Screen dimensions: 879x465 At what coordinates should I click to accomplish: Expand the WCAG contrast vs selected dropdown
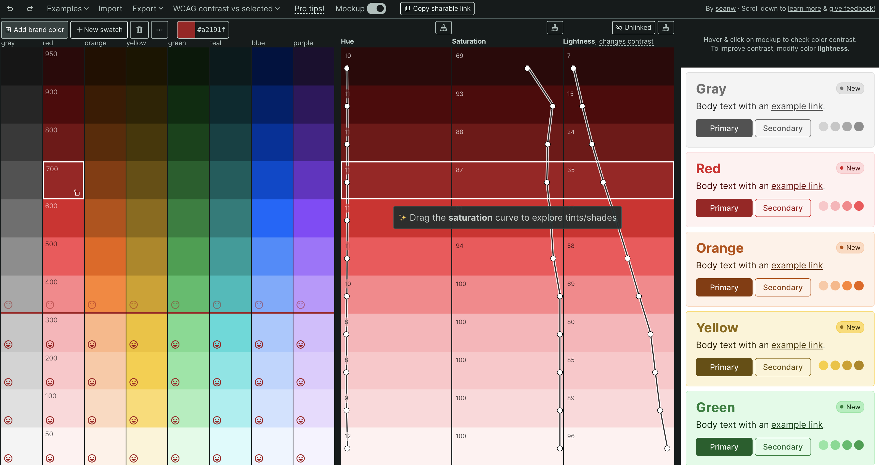(226, 9)
